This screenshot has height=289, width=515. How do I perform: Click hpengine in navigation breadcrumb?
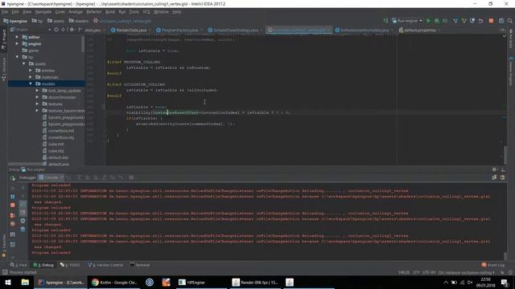point(15,21)
